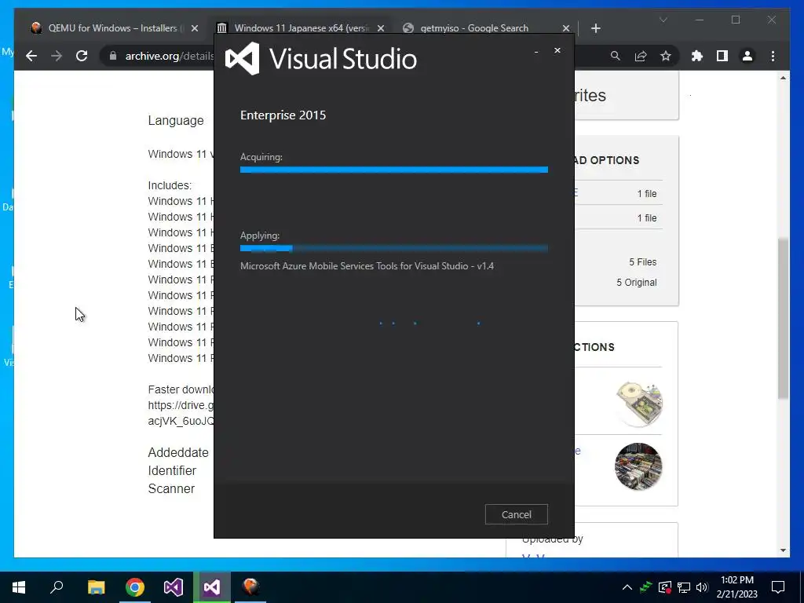Screen dimensions: 804x603
Task: Click the 'Language' metadata label
Action: 175,120
